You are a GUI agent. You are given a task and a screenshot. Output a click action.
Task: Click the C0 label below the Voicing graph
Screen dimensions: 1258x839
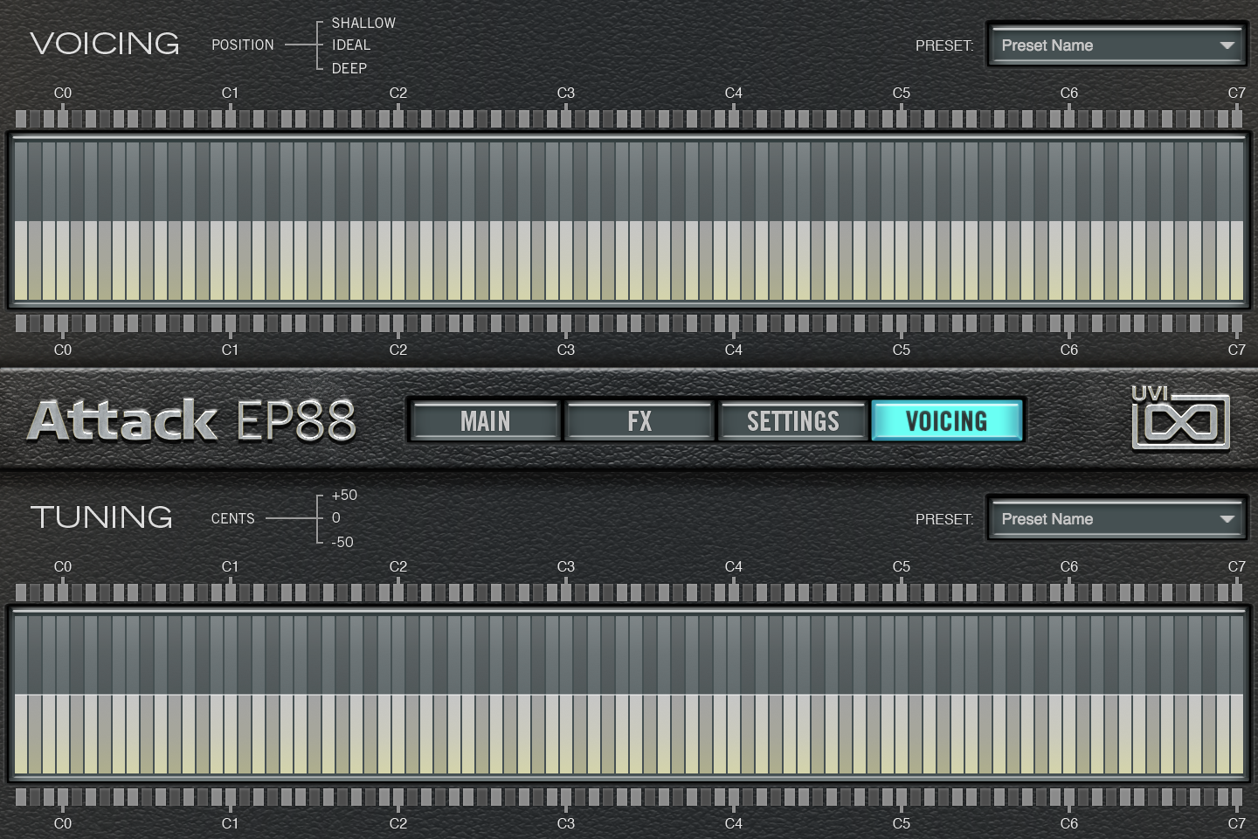pos(63,350)
